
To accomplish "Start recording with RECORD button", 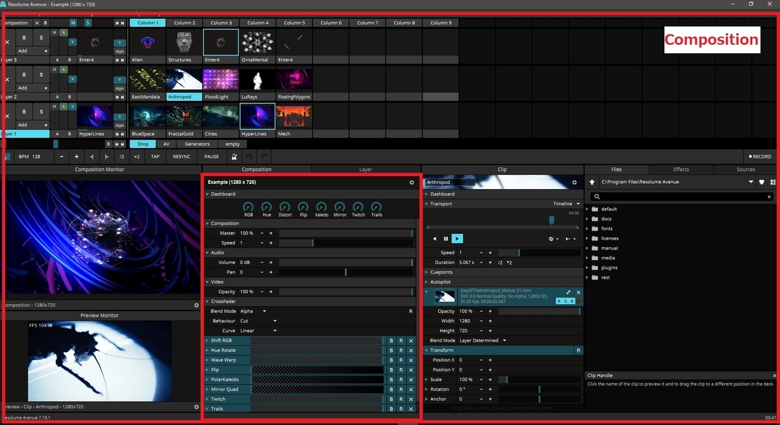I will pos(759,157).
